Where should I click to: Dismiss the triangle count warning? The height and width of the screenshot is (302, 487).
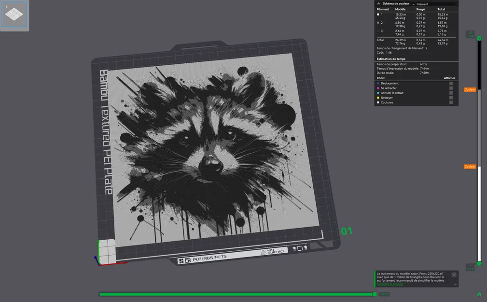453,274
